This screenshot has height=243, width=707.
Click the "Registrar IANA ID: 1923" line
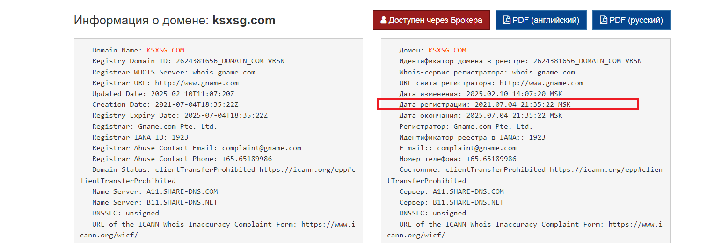(x=140, y=137)
